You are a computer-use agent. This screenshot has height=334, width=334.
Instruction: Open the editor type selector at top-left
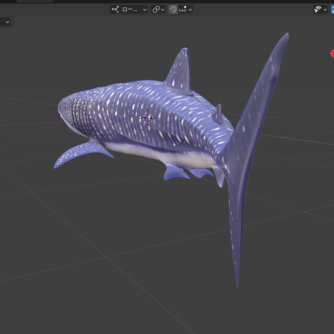coord(7,22)
